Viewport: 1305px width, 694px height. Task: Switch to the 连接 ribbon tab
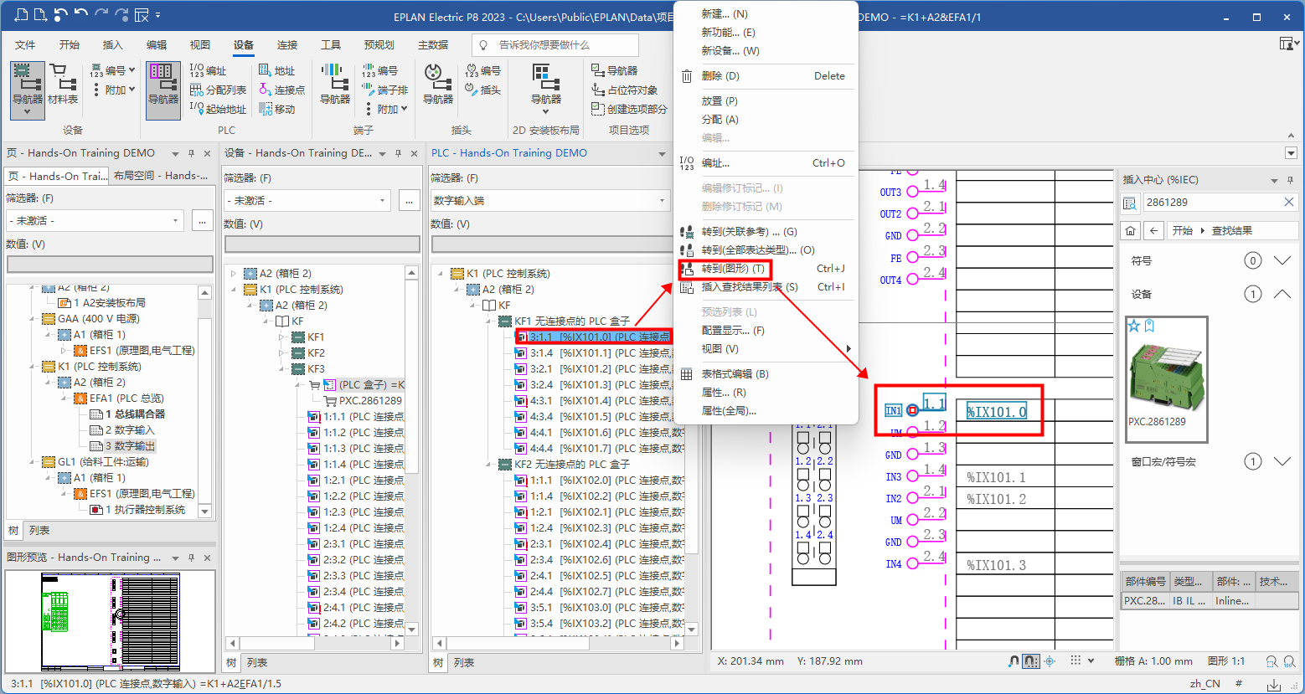click(287, 45)
